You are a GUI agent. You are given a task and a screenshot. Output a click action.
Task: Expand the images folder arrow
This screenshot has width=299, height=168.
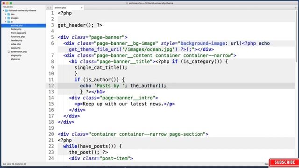point(6,18)
